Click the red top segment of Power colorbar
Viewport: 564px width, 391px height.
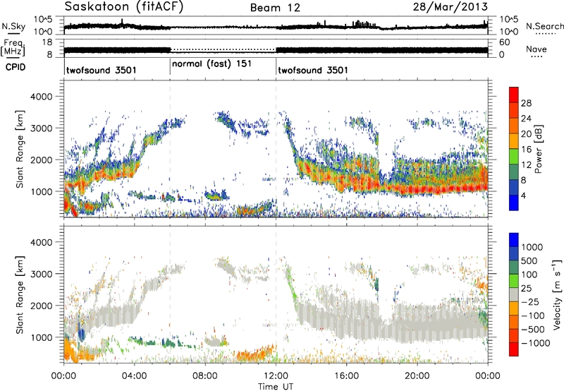tap(514, 95)
